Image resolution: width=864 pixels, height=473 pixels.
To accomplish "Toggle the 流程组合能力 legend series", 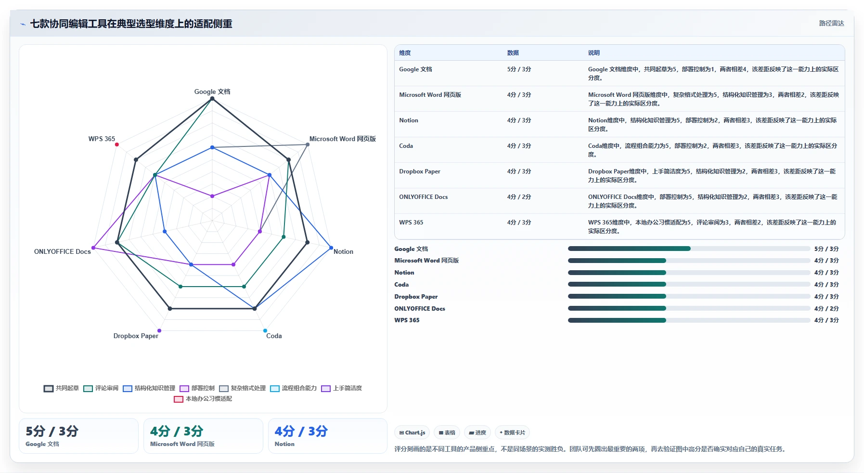I will (293, 388).
